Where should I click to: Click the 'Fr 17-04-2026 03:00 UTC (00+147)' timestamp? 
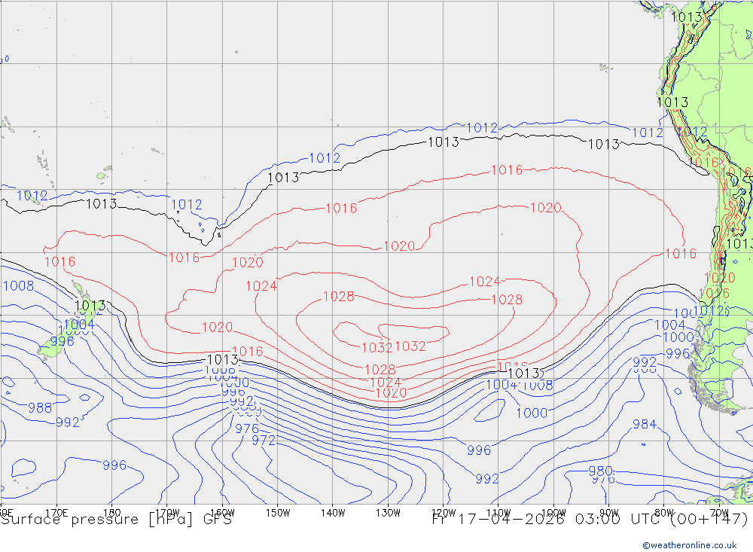coord(590,520)
